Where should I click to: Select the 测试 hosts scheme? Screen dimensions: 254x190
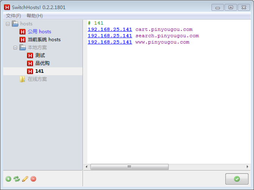coord(40,55)
